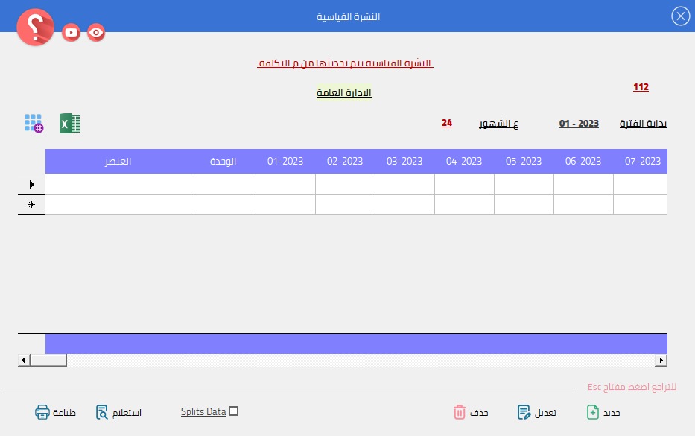The width and height of the screenshot is (695, 436).
Task: Click the red eye view icon
Action: click(x=96, y=32)
